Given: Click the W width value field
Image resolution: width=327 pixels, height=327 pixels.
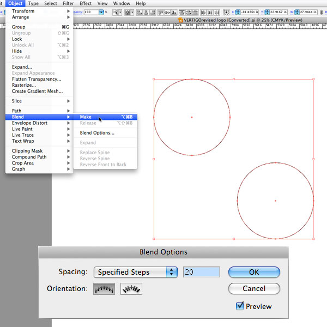Looking at the screenshot, I should pos(308,13).
